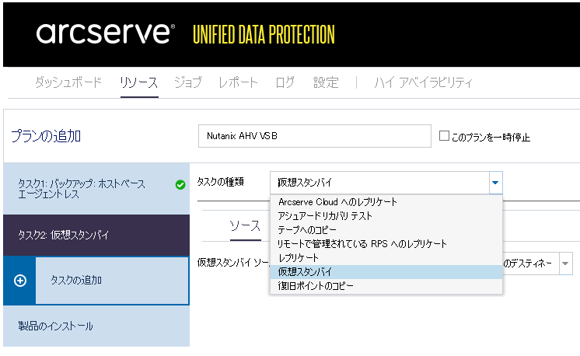Go to the ハイ アベイラビリティ tab
The image size is (580, 356).
[x=424, y=82]
